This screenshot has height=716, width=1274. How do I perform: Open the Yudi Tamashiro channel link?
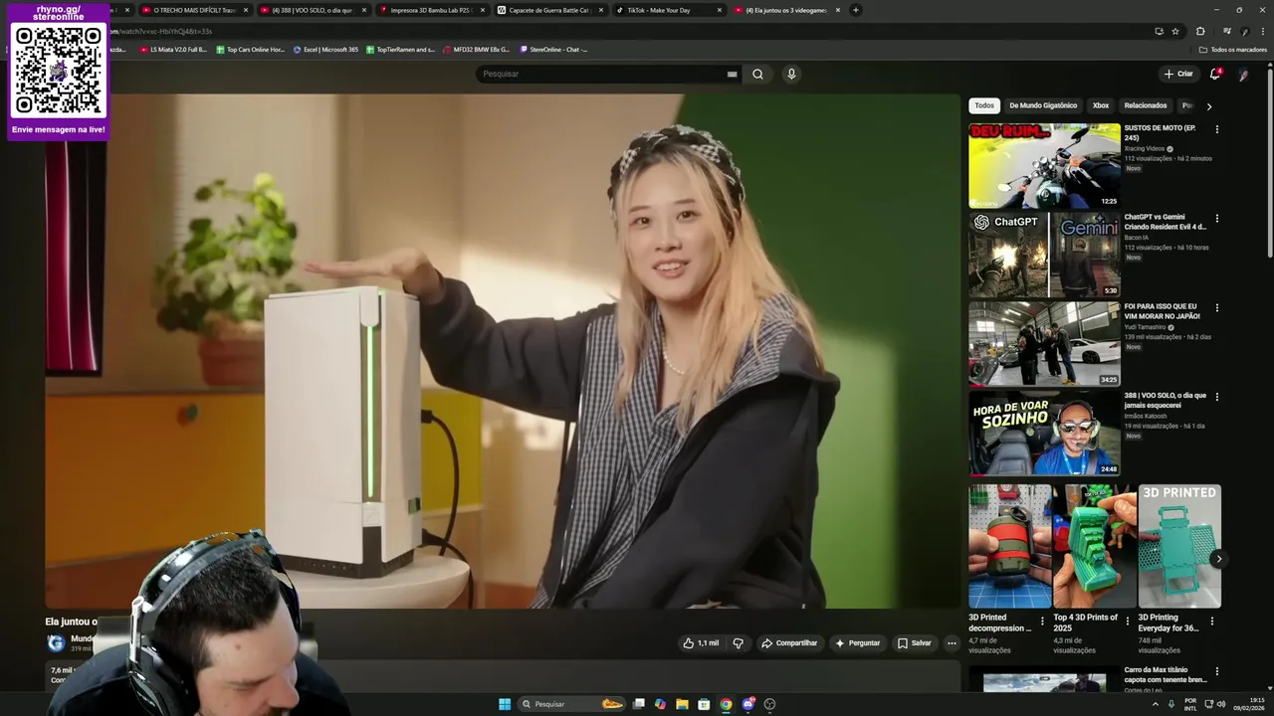pos(1146,326)
